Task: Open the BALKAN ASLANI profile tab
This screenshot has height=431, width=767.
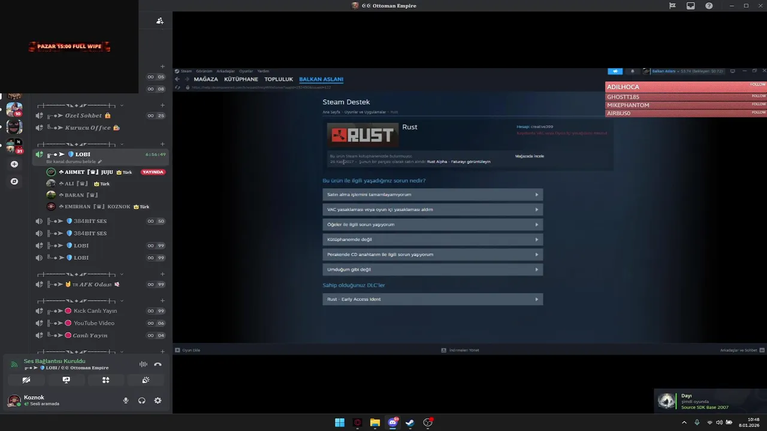Action: pos(321,79)
